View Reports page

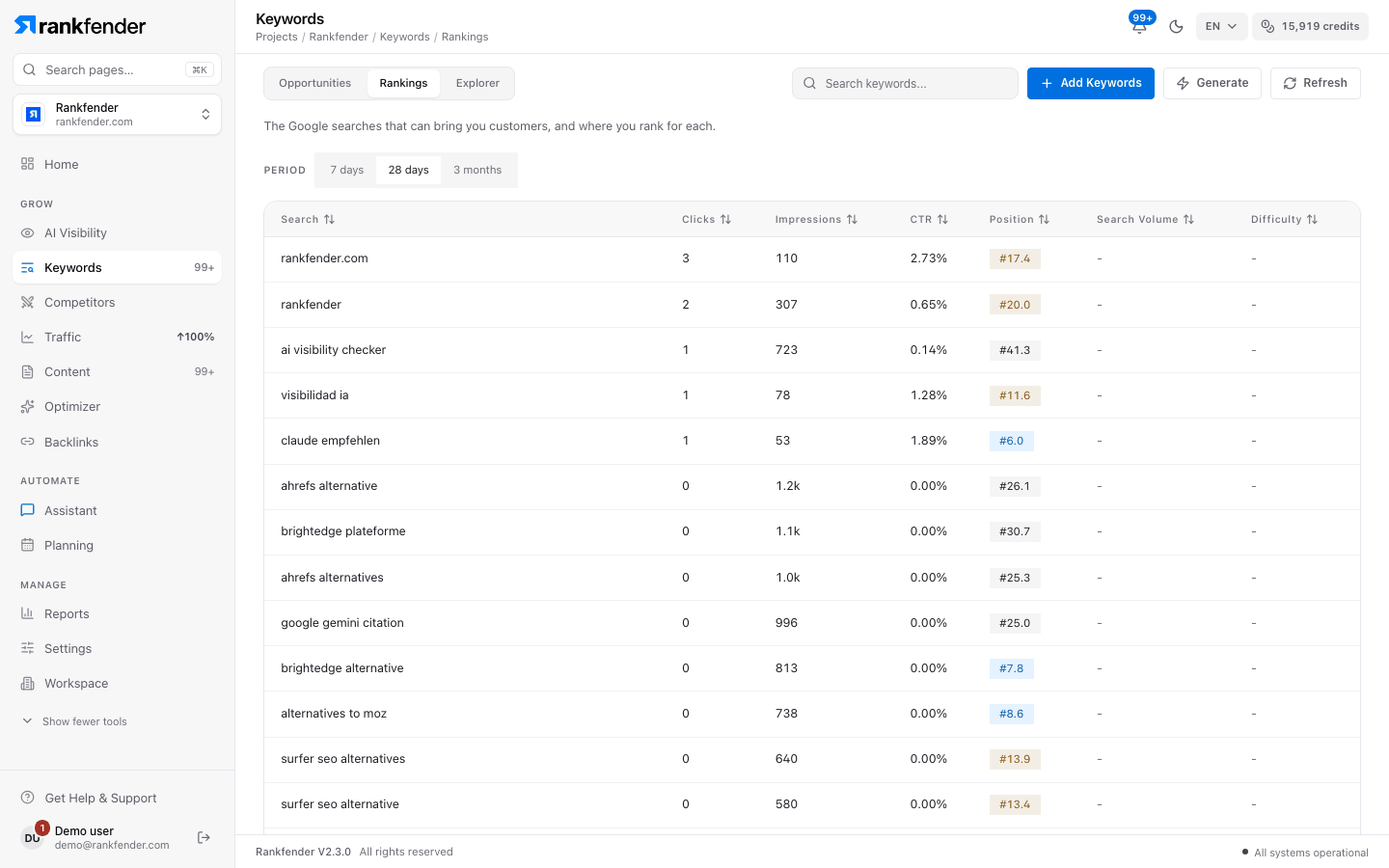tap(117, 613)
